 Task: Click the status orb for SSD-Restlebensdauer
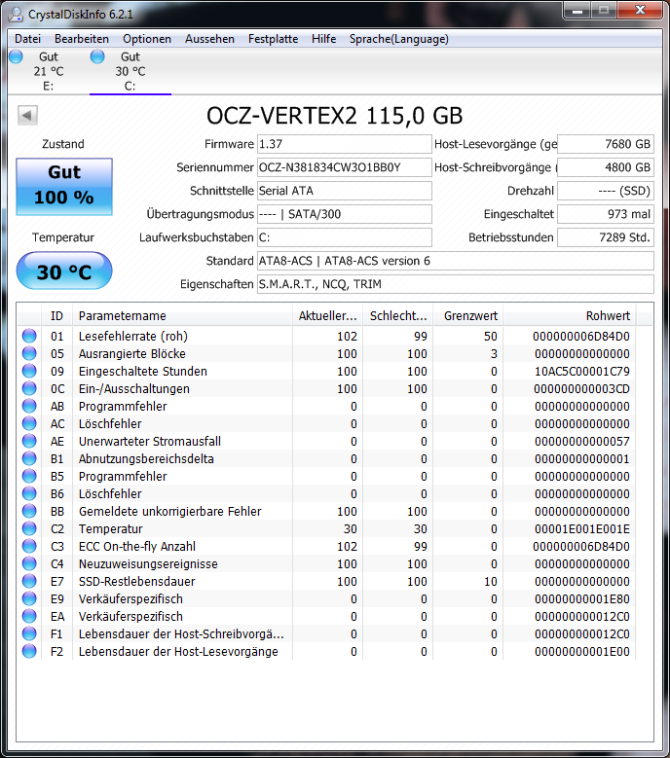click(29, 581)
